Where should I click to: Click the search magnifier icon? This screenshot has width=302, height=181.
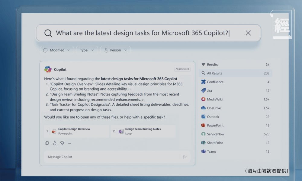click(48, 33)
